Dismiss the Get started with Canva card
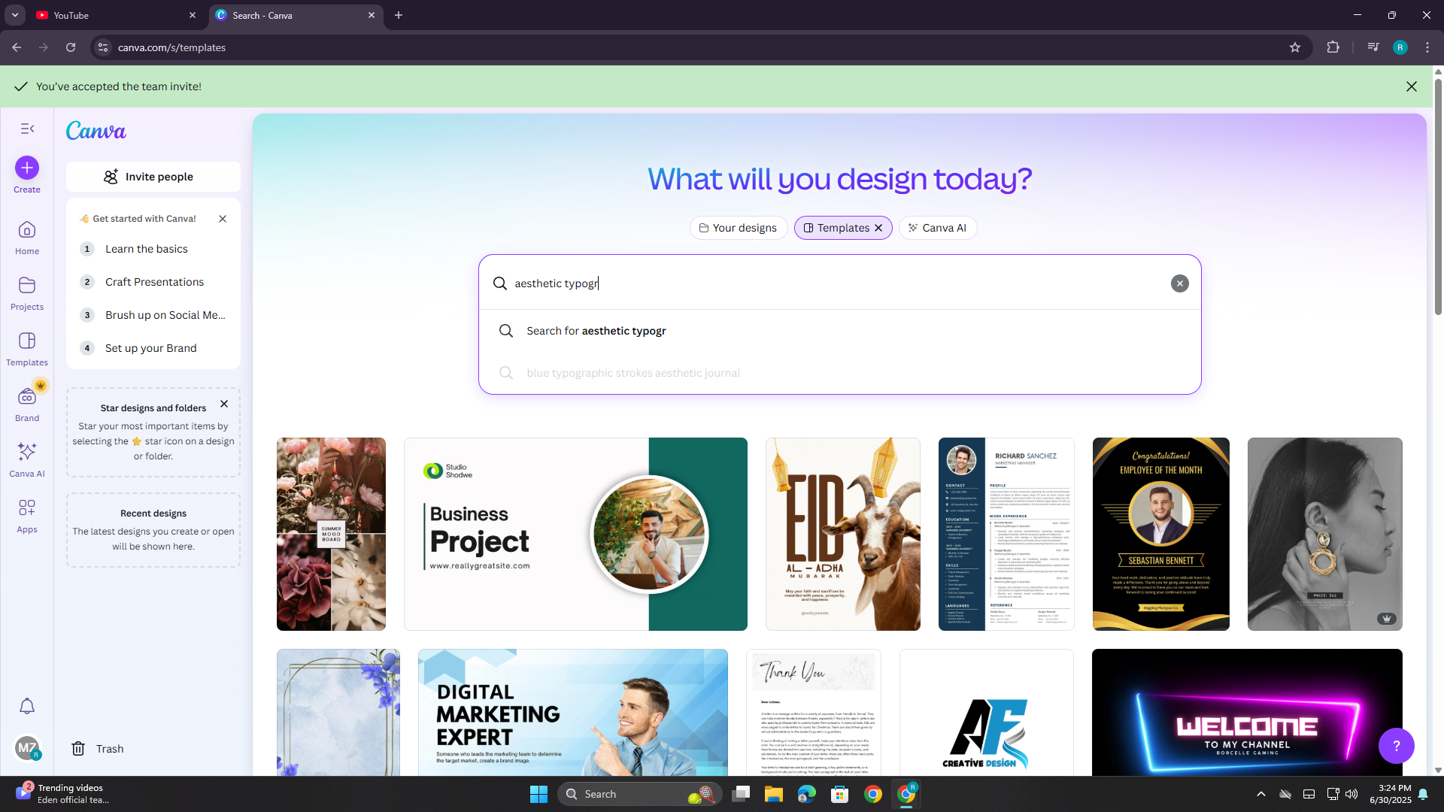The image size is (1444, 812). 223,219
